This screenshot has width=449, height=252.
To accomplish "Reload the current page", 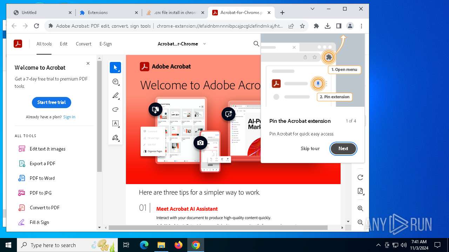I will (36, 26).
